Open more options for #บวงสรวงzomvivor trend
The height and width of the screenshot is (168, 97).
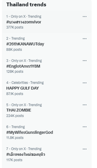[84, 17]
